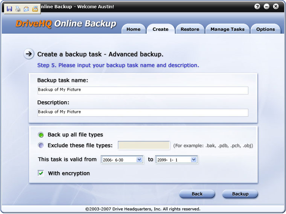Image resolution: width=286 pixels, height=214 pixels.
Task: Toggle the With encryption checkbox
Action: click(x=41, y=173)
